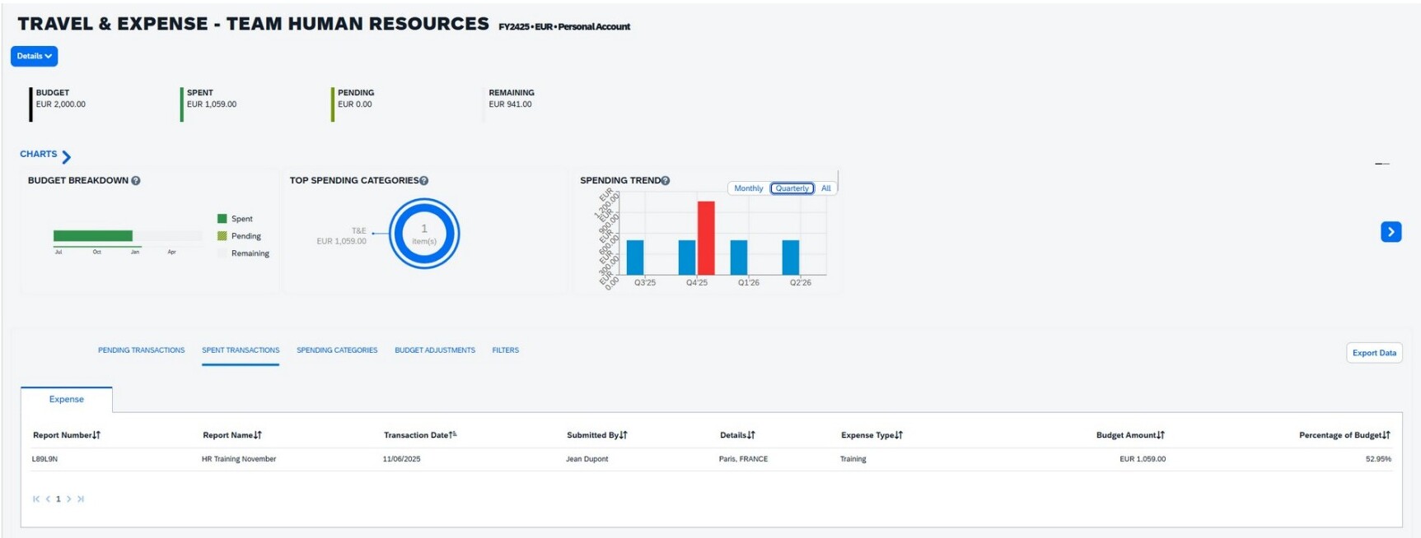
Task: Sort by Budget Amount column
Action: pos(1130,435)
